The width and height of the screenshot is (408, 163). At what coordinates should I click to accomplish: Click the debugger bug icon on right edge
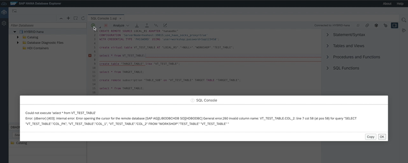pos(404,30)
